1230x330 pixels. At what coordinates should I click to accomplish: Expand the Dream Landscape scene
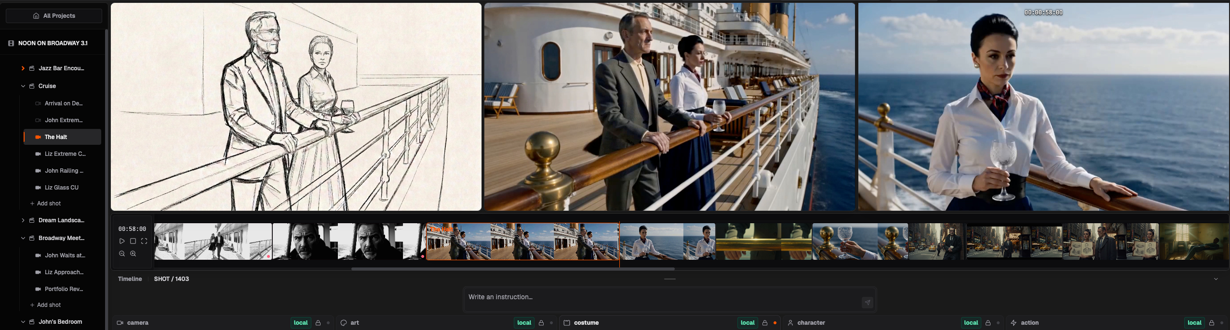coord(23,220)
